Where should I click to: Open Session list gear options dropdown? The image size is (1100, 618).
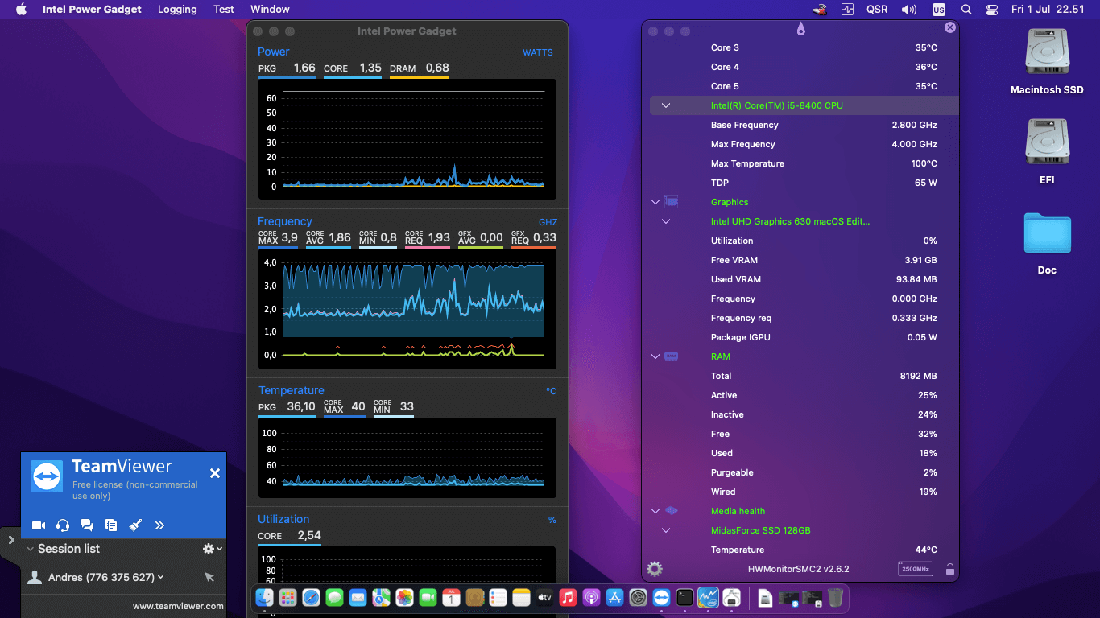(212, 549)
